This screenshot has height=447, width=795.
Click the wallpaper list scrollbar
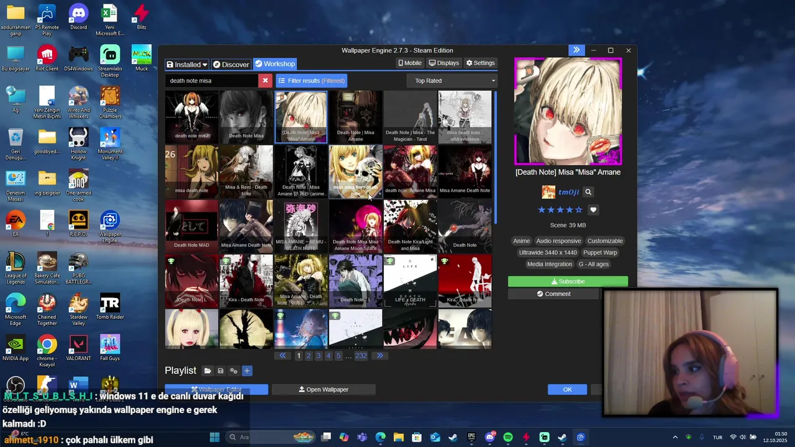495,158
